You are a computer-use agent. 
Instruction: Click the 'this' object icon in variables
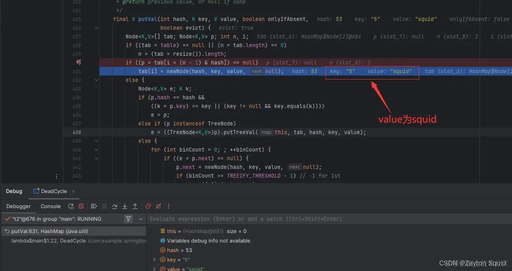pos(162,231)
